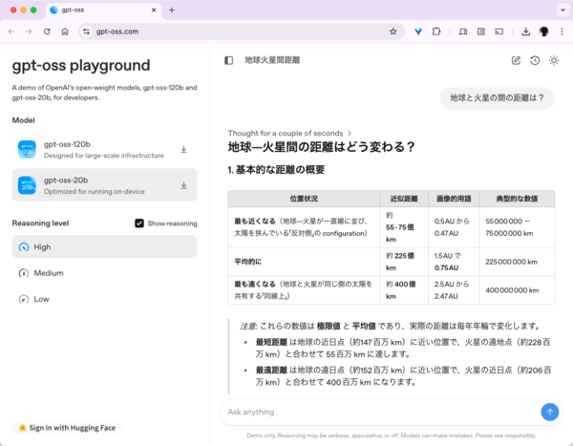This screenshot has width=573, height=446.
Task: Bookmark this page with the star icon
Action: click(x=393, y=31)
